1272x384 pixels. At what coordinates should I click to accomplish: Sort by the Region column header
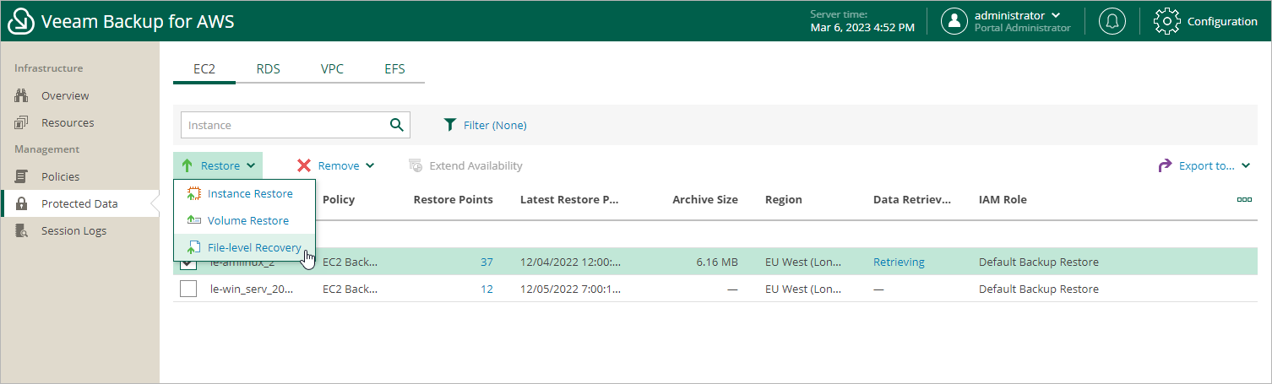784,200
